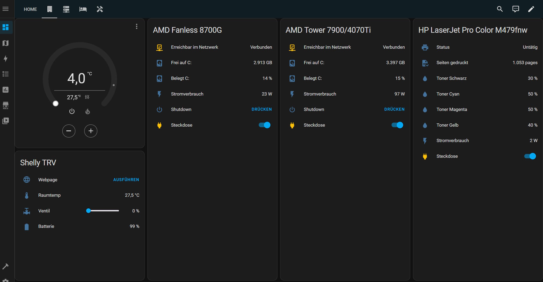The image size is (543, 282).
Task: Click the Ventil slider track
Action: pyautogui.click(x=103, y=211)
